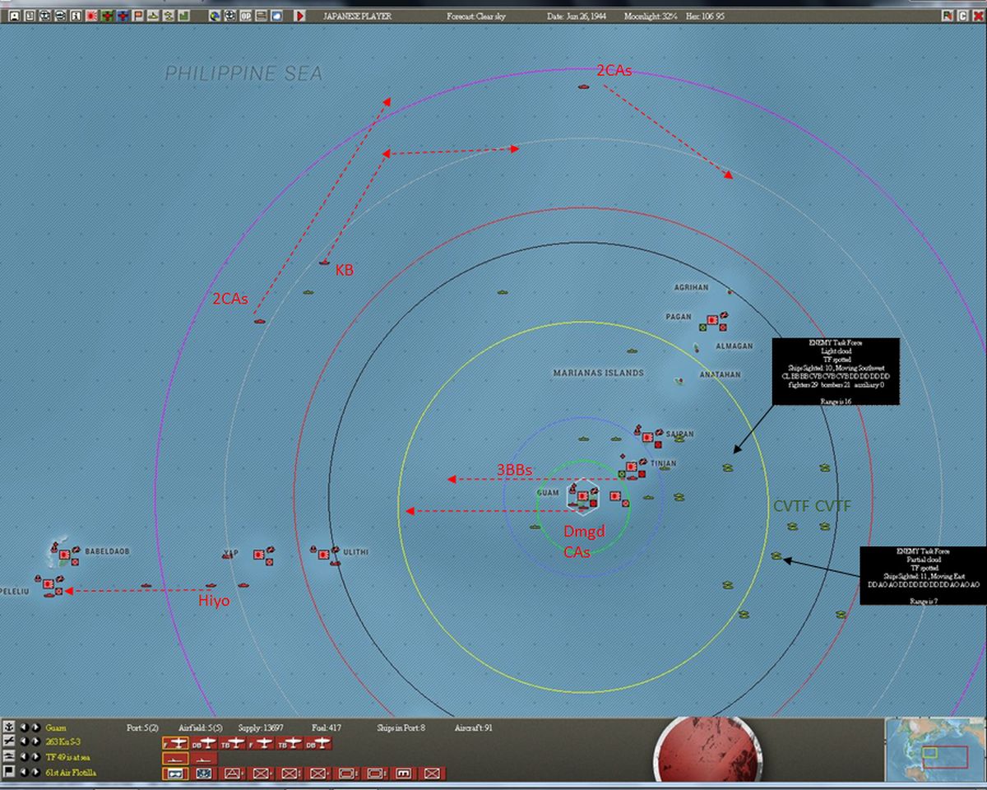Click the C icon at top right
The height and width of the screenshot is (790, 987).
point(962,16)
